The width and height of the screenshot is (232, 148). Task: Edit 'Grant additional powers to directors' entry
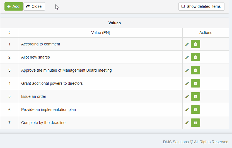[x=187, y=83]
